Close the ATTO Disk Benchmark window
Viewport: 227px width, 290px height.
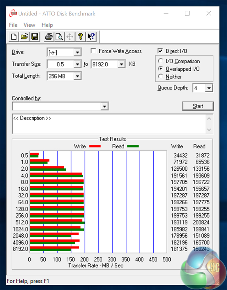tap(209, 13)
